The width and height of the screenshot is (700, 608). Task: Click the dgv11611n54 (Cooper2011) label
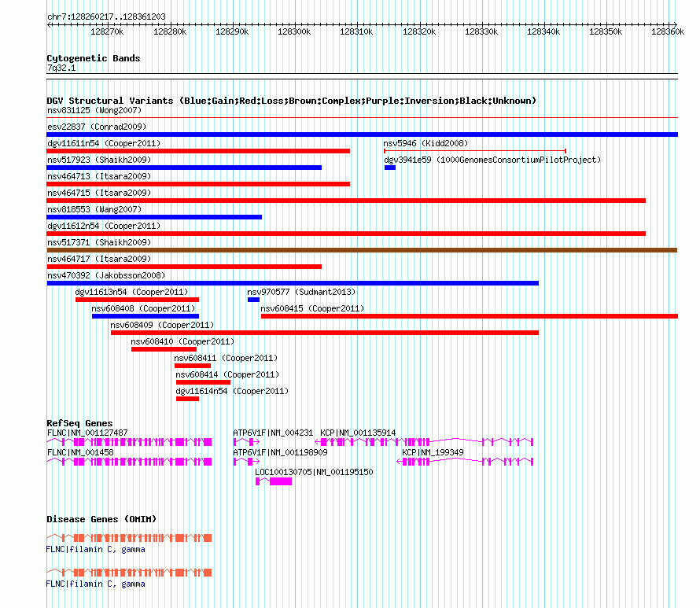(x=104, y=143)
